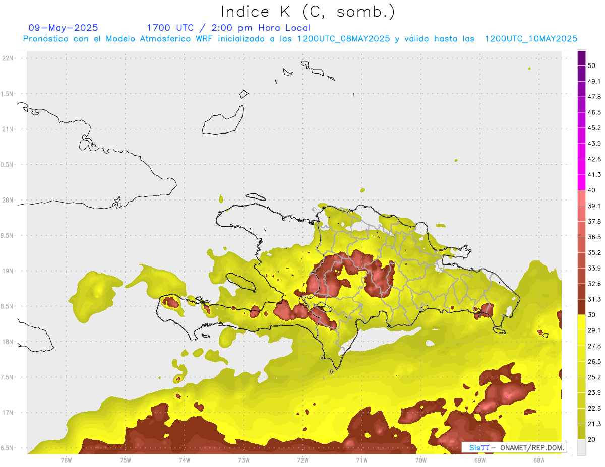Click the "Indice K (C, somb.)" title
Viewport: 605px width, 467px height.
tap(308, 12)
